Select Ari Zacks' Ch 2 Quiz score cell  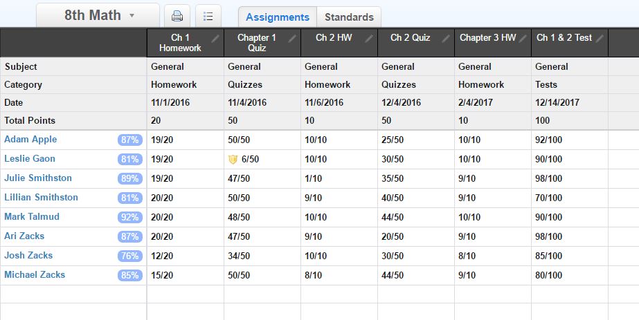pos(392,236)
